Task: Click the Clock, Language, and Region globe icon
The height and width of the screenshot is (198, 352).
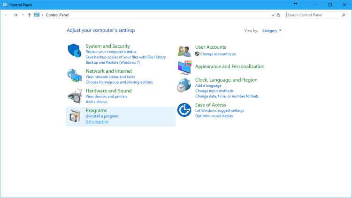Action: [x=184, y=85]
